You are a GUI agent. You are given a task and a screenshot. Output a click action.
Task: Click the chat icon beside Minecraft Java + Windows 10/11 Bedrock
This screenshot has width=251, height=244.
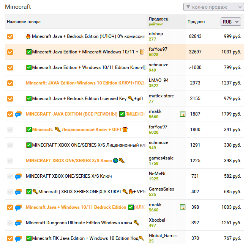(x=18, y=207)
